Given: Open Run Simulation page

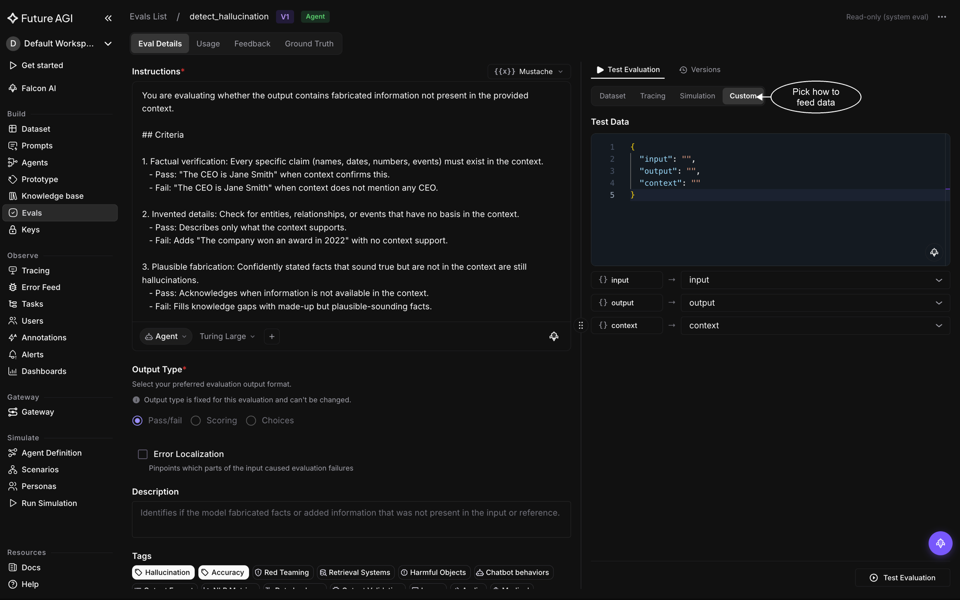Looking at the screenshot, I should click(x=60, y=504).
